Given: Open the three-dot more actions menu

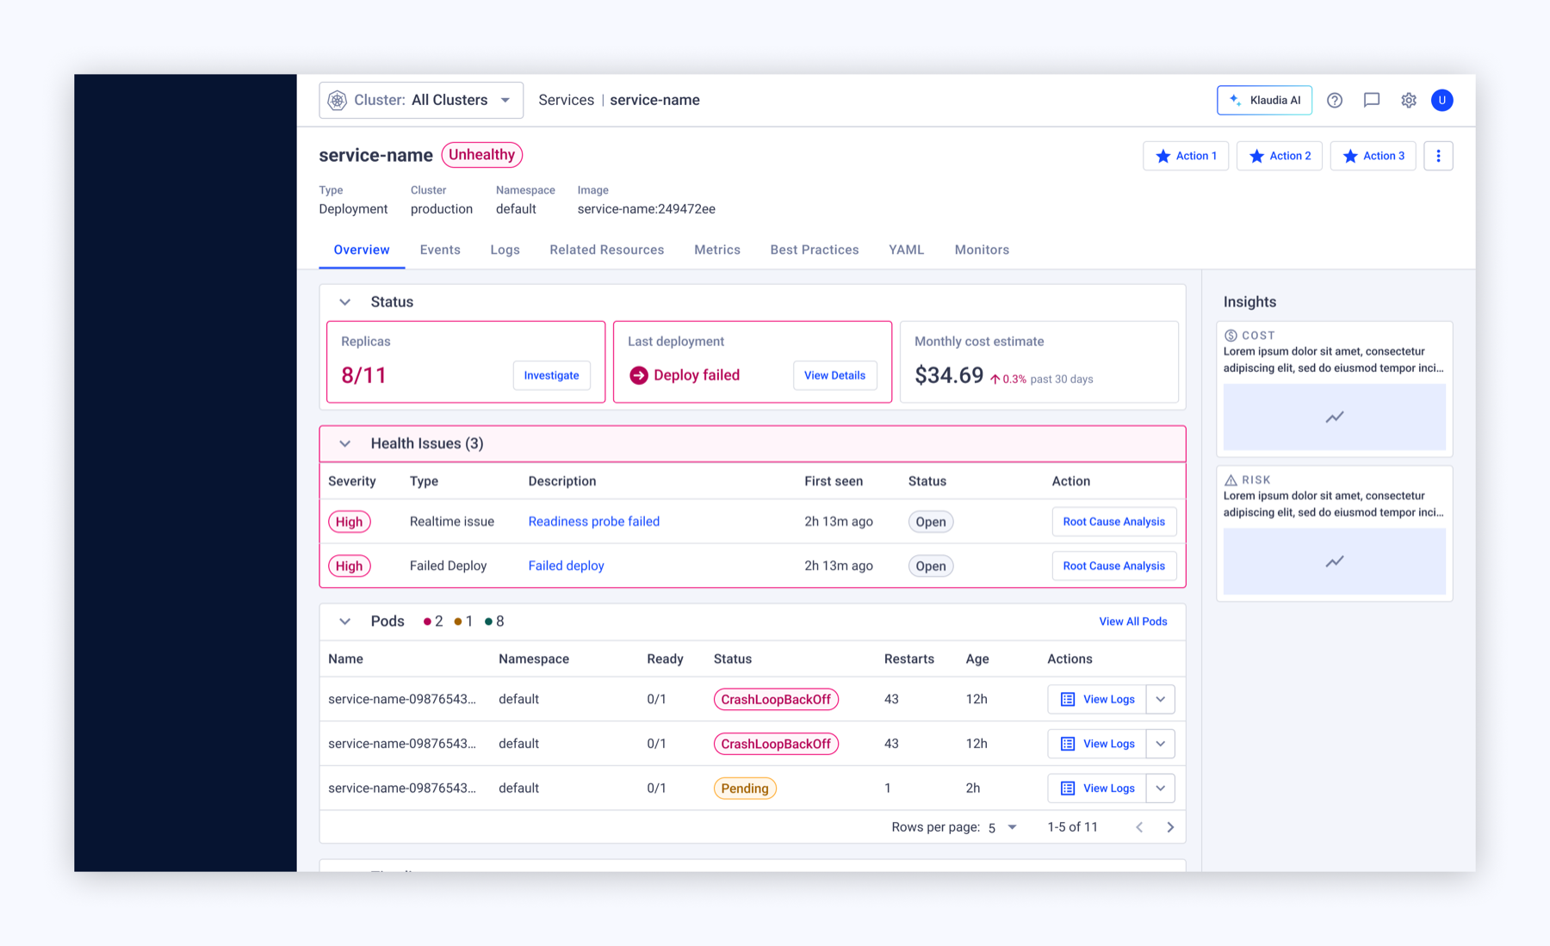Looking at the screenshot, I should pos(1438,156).
